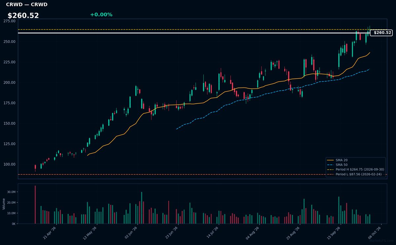Image resolution: width=396 pixels, height=245 pixels.
Task: Click the 04 Aug '26 date label
Action: click(x=253, y=233)
